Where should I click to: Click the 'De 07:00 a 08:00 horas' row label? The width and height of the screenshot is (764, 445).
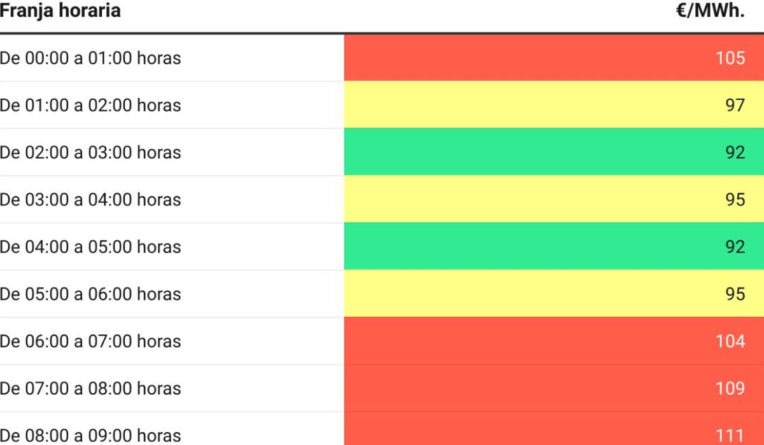click(90, 388)
